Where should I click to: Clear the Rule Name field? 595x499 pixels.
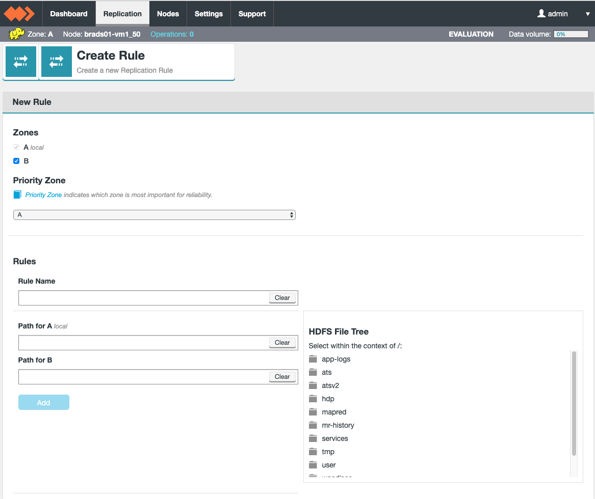coord(282,298)
